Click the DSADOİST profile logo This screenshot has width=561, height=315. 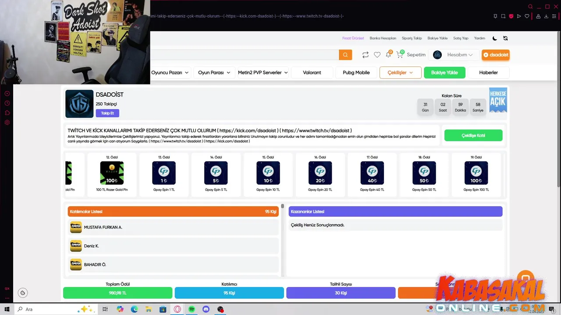(x=79, y=104)
